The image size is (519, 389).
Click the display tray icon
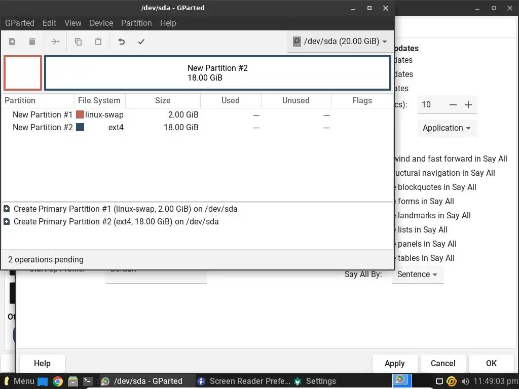click(439, 381)
